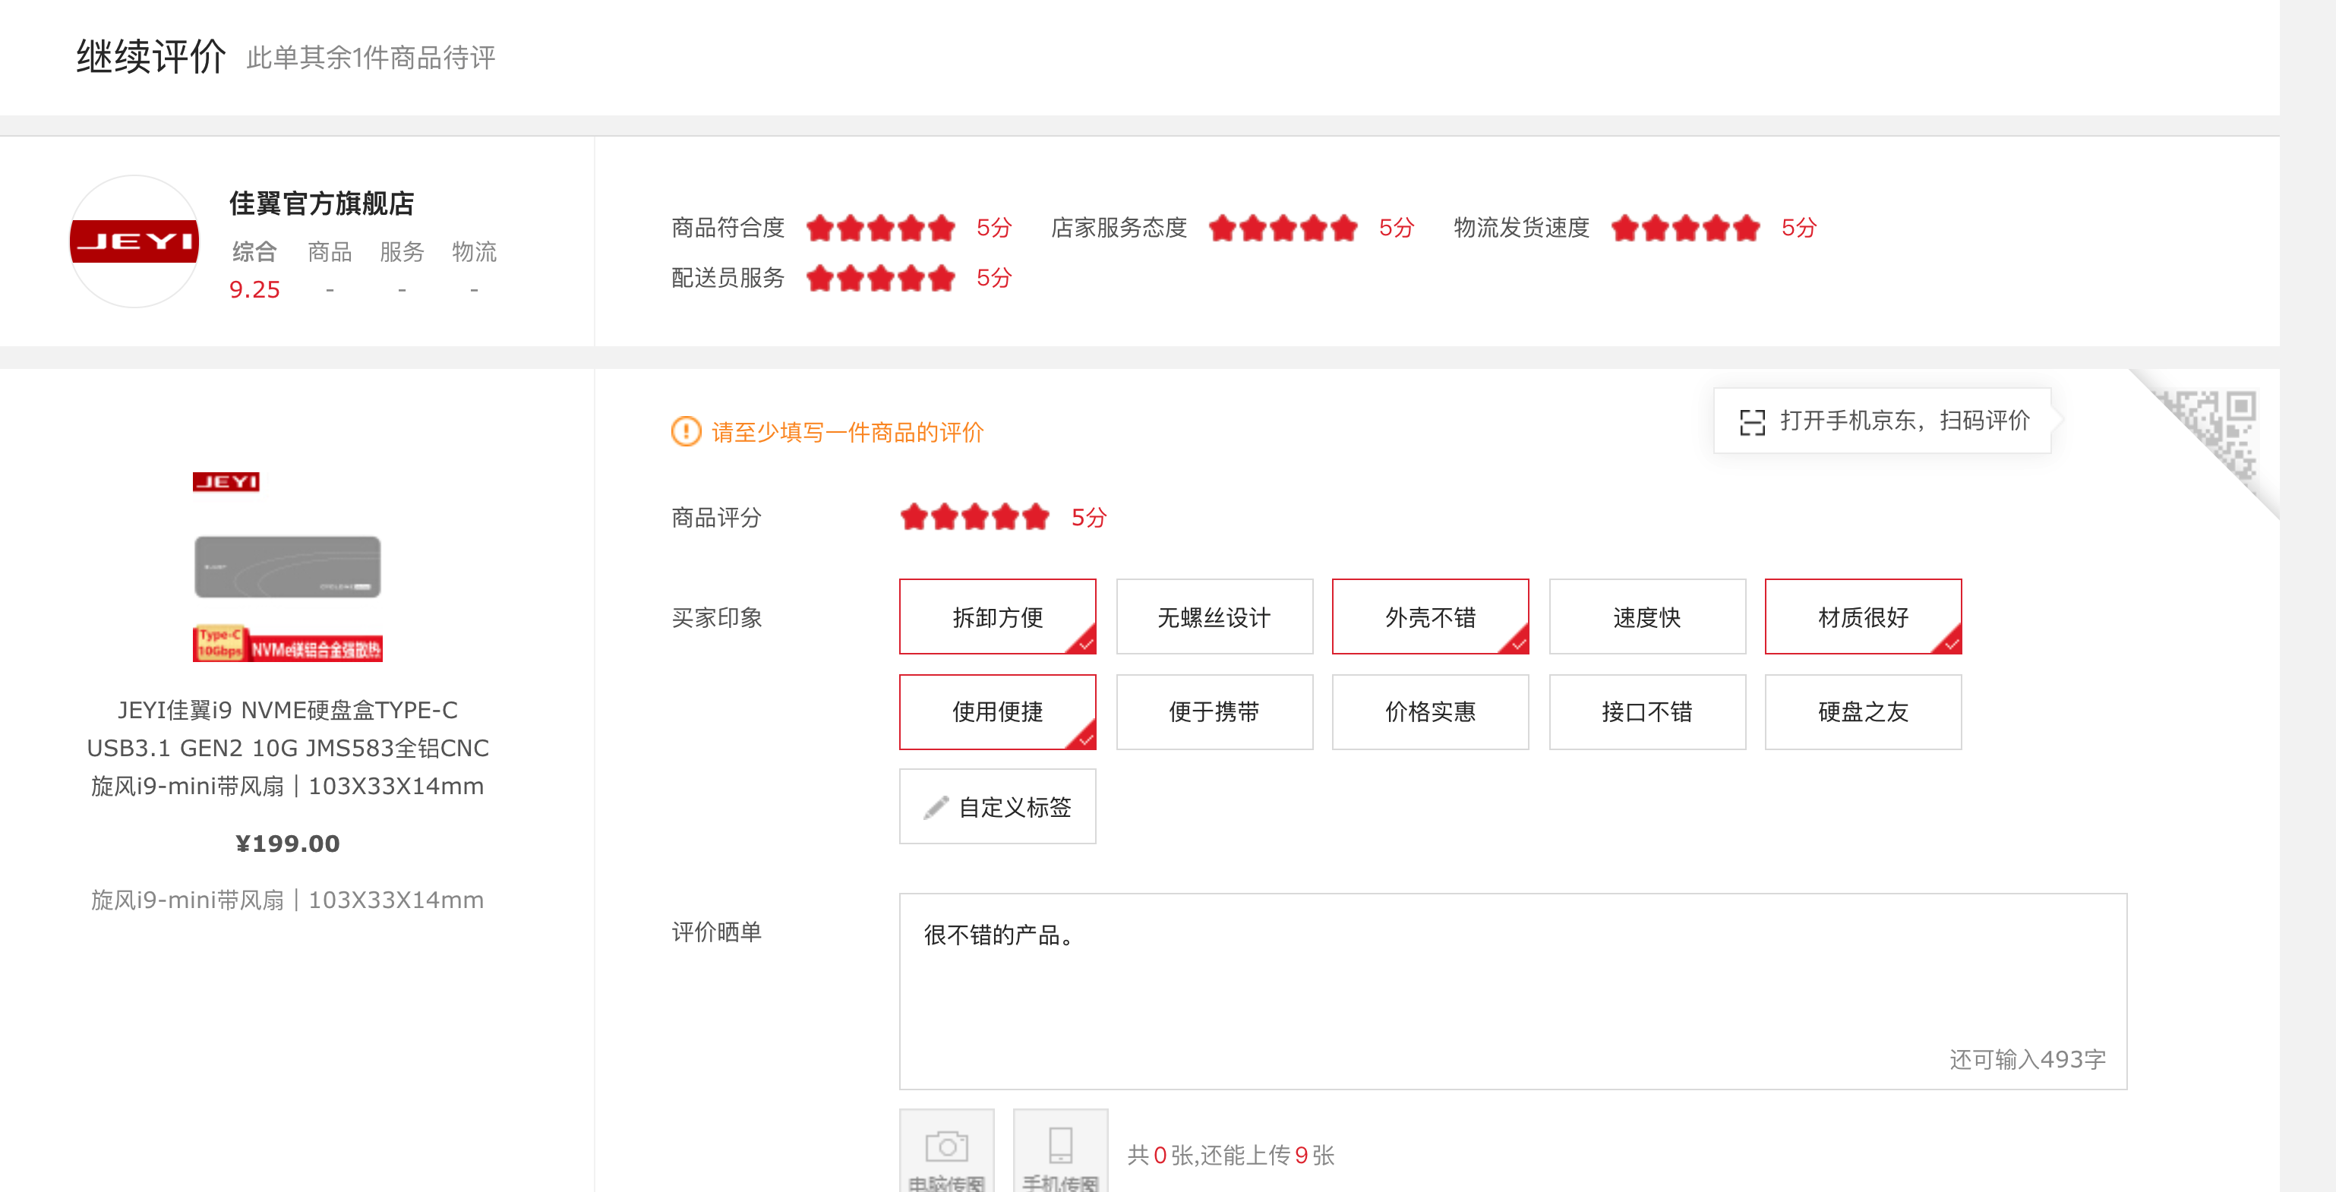Click the pencil icon on 自定义标签
This screenshot has height=1192, width=2336.
click(936, 807)
